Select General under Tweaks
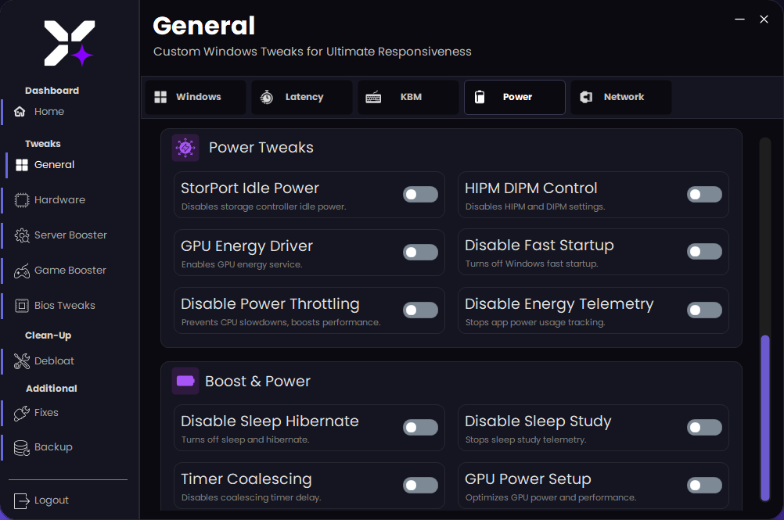 coord(20,165)
